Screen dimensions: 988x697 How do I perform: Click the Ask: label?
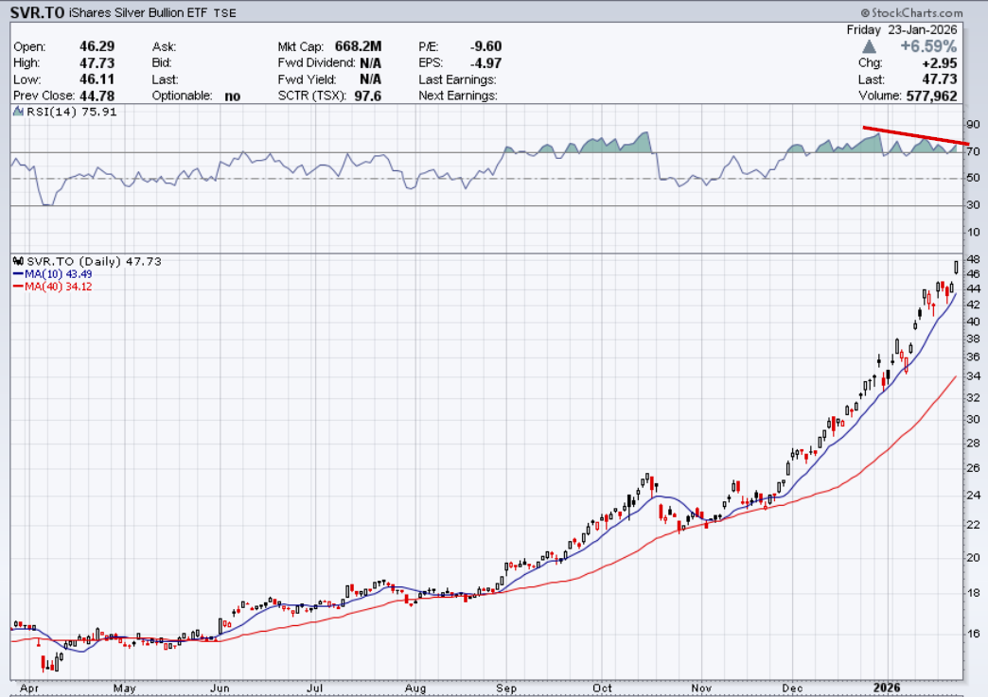164,46
